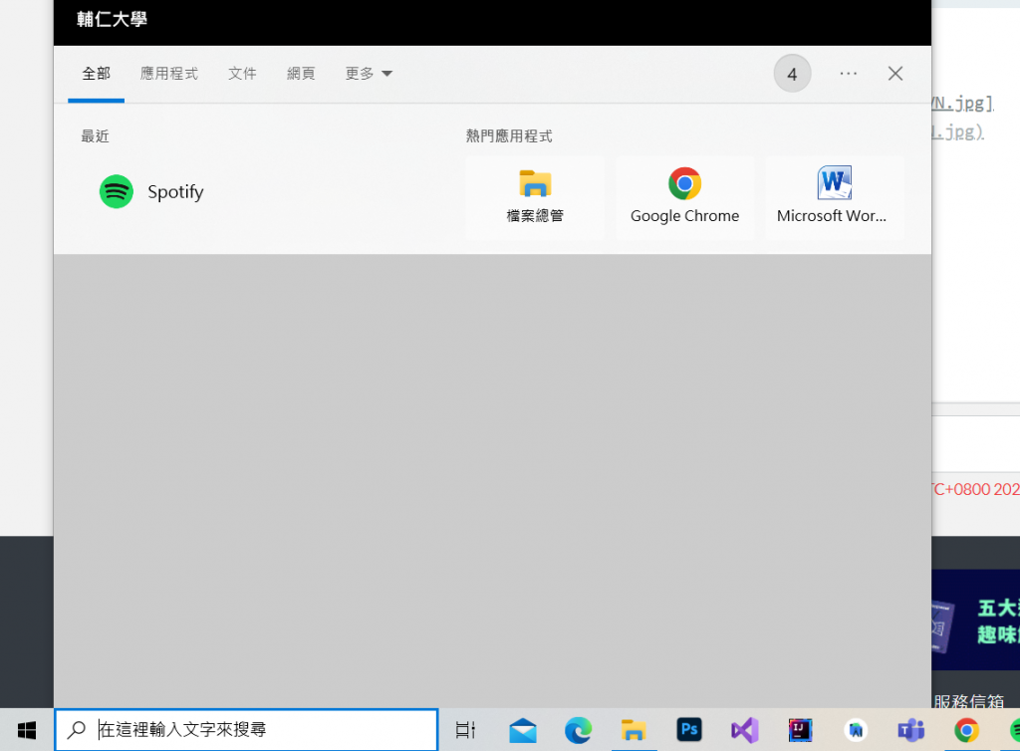Viewport: 1020px width, 751px height.
Task: Close the search panel
Action: tap(895, 74)
